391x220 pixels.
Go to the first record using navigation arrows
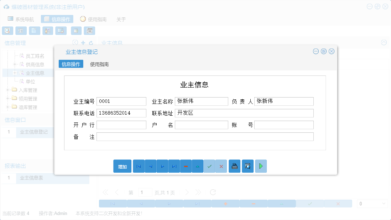[139, 166]
